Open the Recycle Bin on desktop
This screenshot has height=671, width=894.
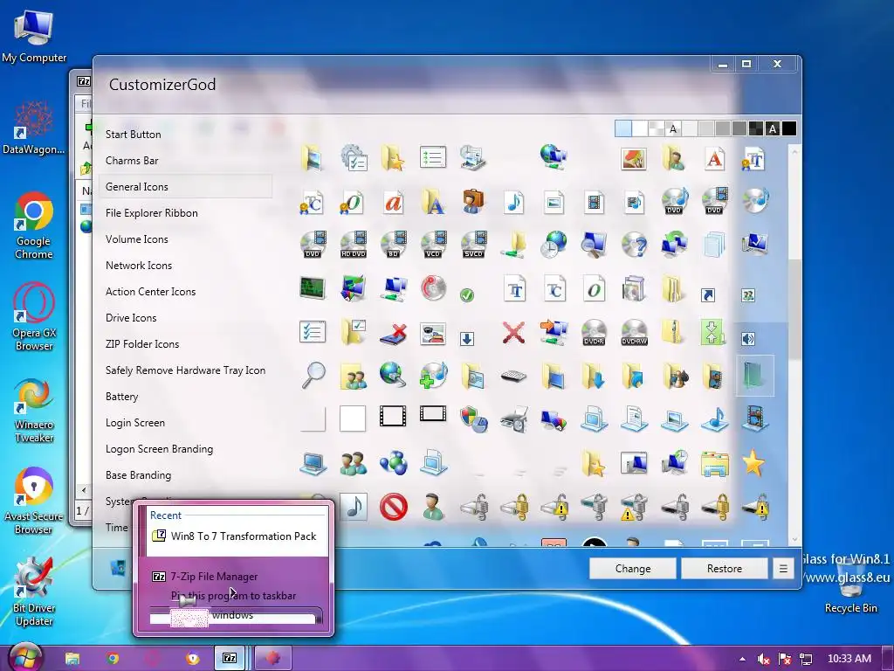(x=850, y=585)
